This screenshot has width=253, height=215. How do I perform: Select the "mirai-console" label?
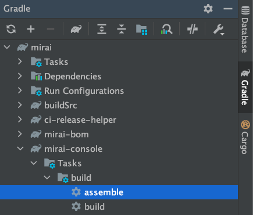[73, 149]
